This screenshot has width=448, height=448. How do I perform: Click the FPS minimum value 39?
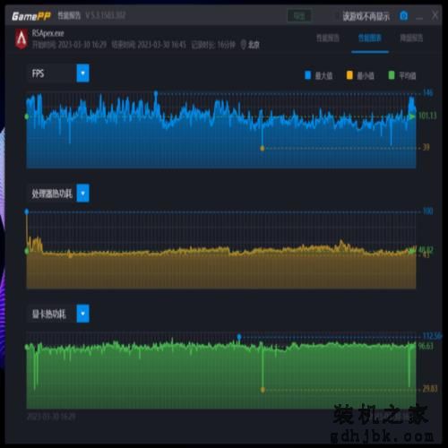coord(426,147)
